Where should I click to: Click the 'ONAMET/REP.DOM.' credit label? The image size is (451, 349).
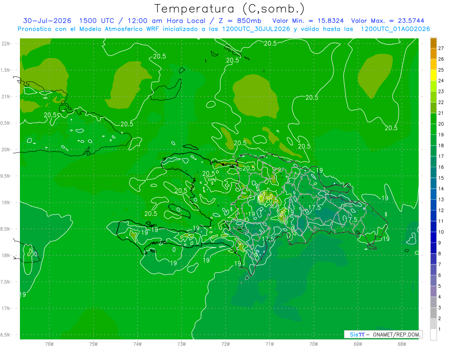coord(396,334)
